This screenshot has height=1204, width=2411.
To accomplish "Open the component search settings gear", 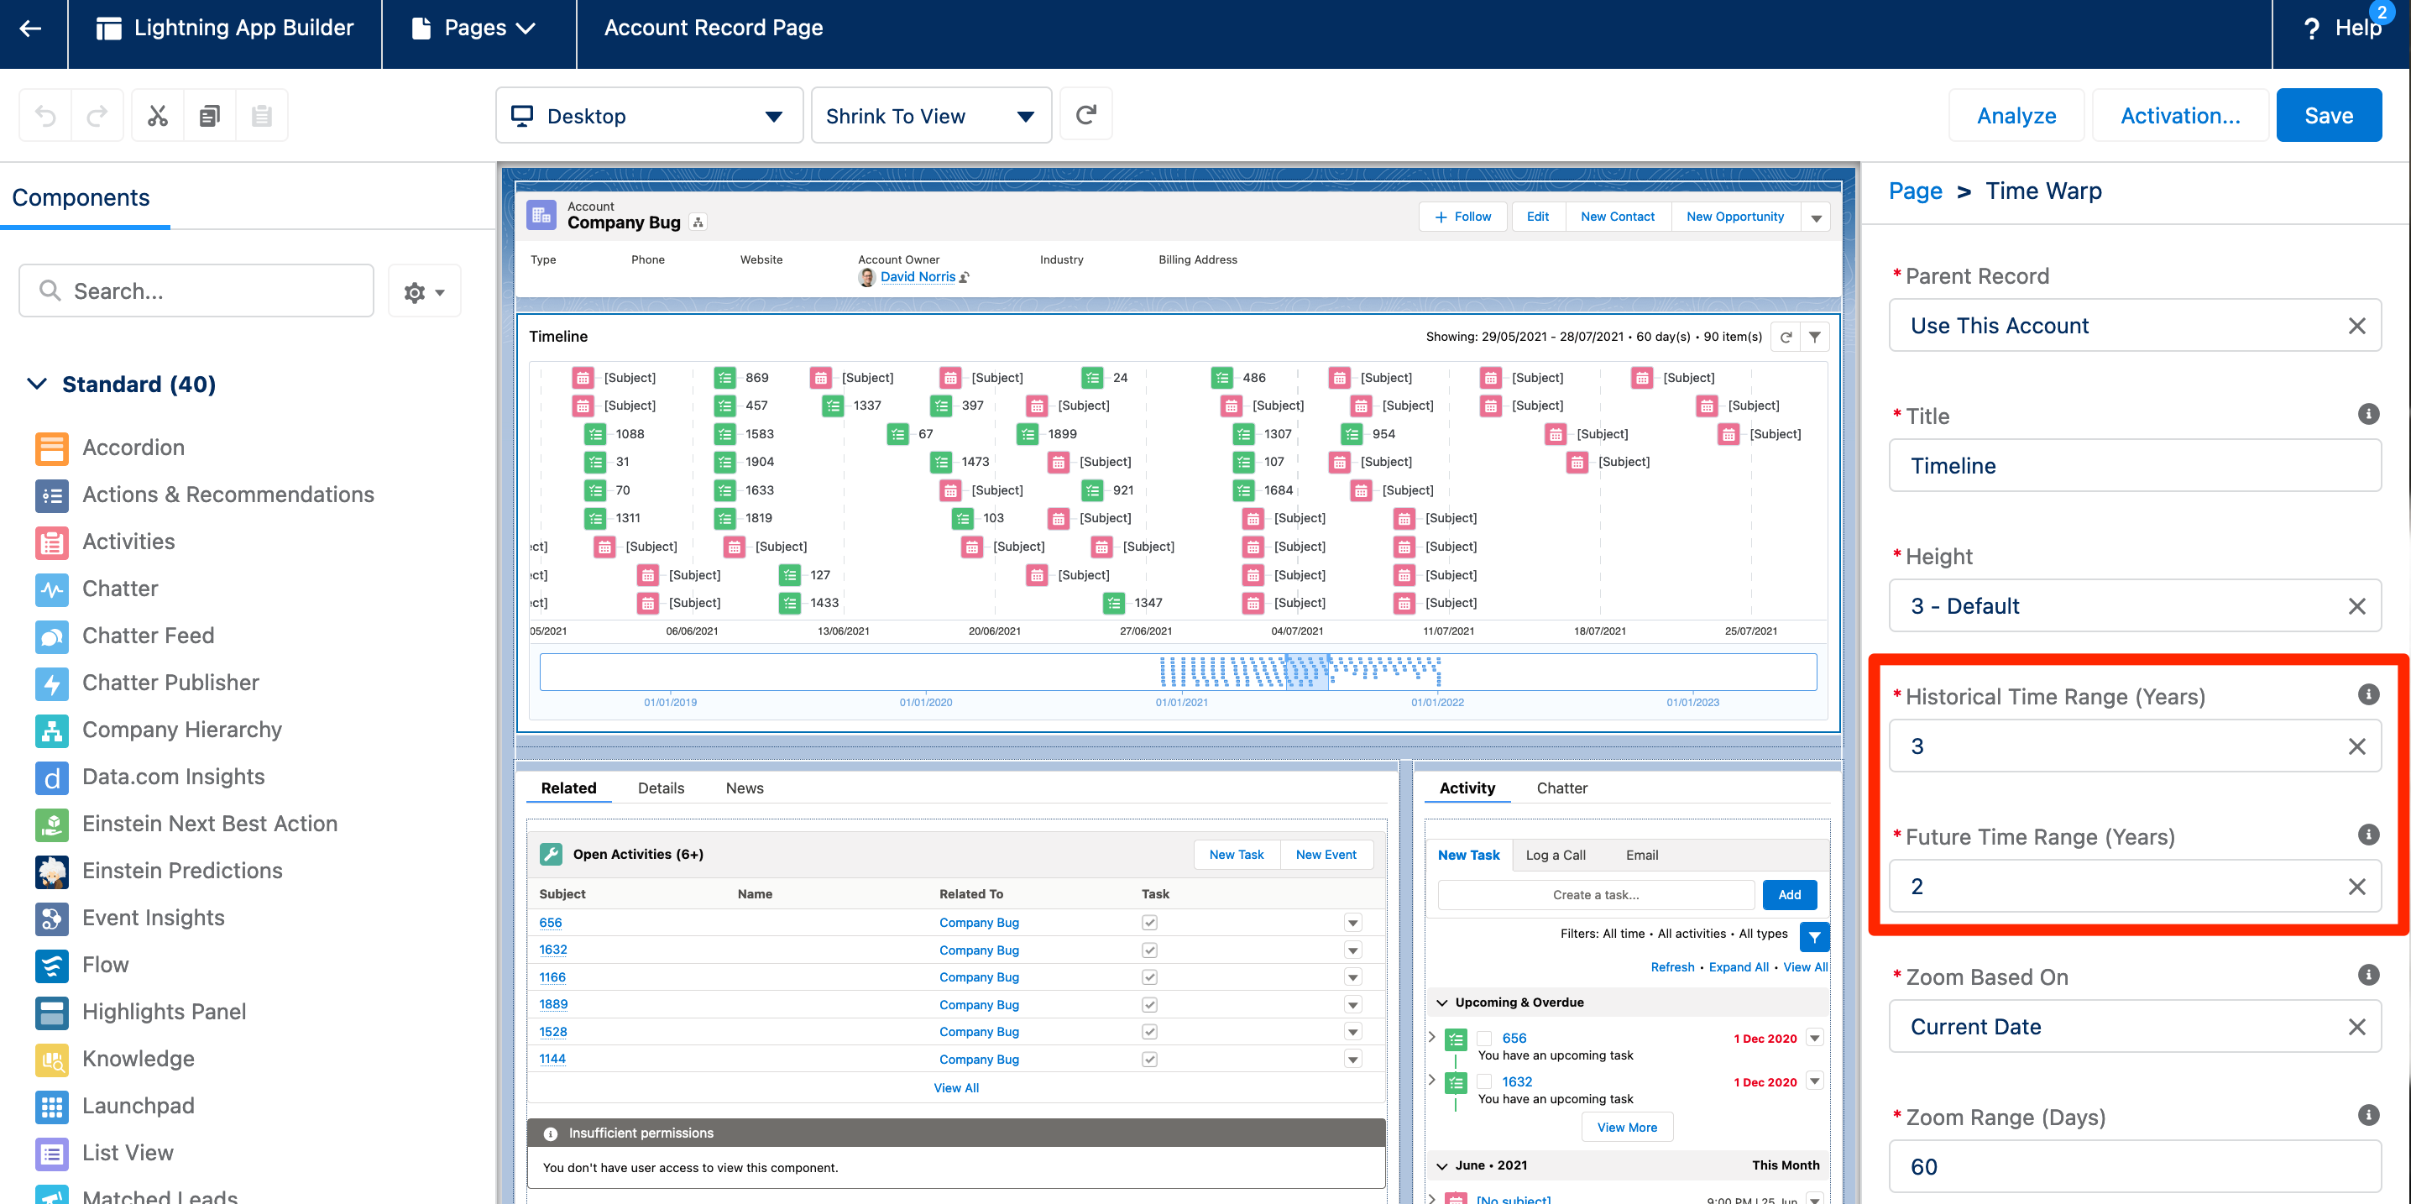I will click(424, 291).
